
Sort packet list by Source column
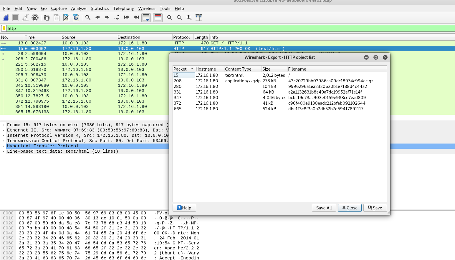click(x=89, y=37)
